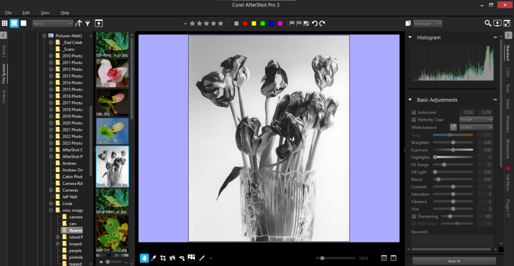Start the slideshow playback icon
Viewport: 514px width, 266px height.
click(x=497, y=24)
